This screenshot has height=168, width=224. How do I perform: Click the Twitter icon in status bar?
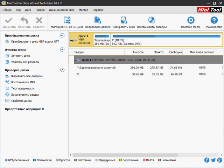(x=213, y=160)
